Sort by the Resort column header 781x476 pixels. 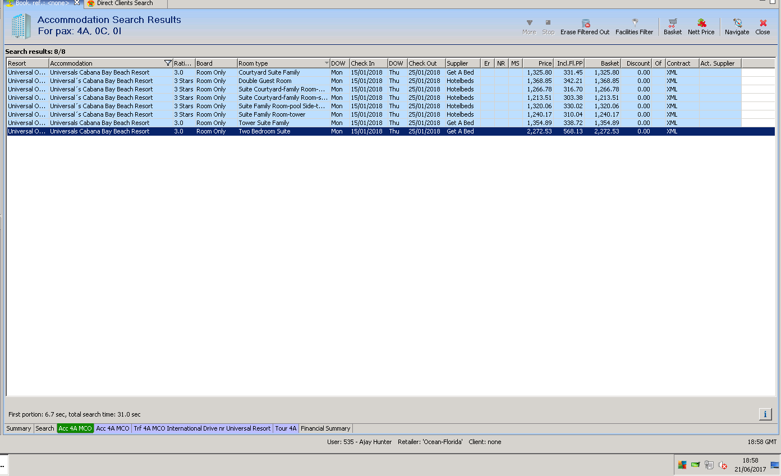[27, 63]
